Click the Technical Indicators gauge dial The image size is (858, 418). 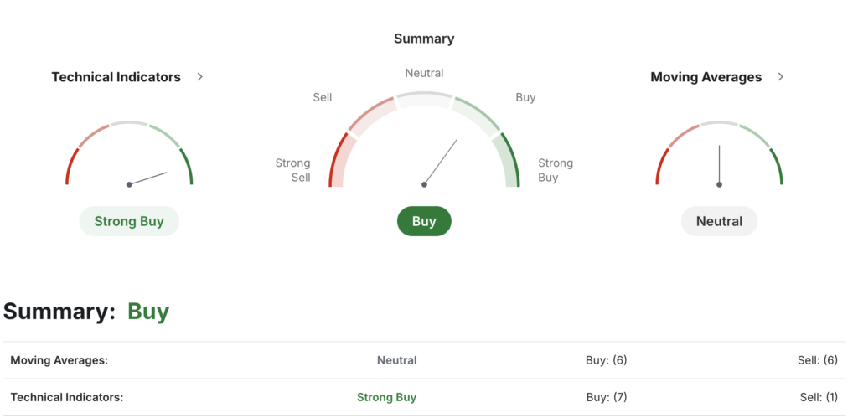pyautogui.click(x=129, y=157)
